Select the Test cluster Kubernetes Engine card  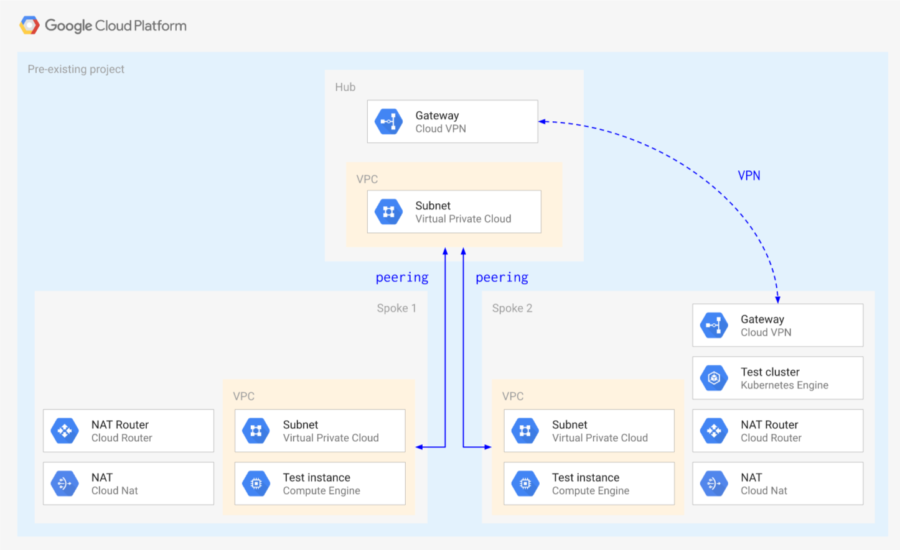tap(778, 378)
